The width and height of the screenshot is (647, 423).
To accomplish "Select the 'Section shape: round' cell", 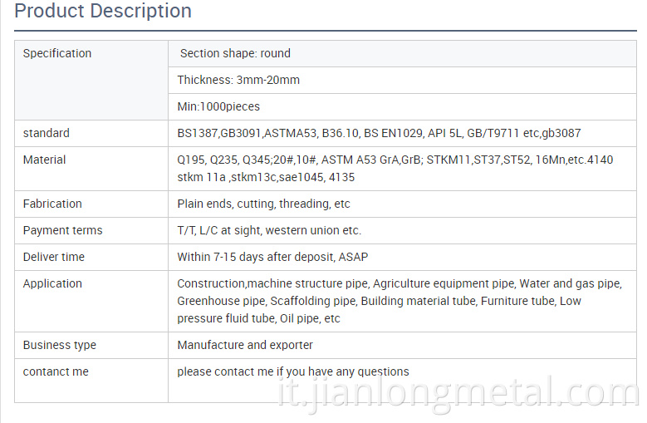I will 235,53.
